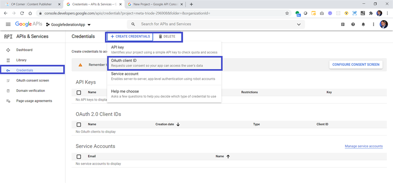Open a new browser tab
The height and width of the screenshot is (183, 393).
tap(191, 4)
